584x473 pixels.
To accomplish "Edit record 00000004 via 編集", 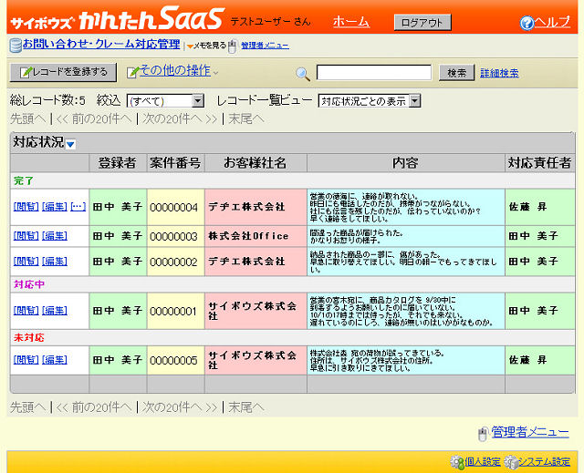I will [x=55, y=206].
